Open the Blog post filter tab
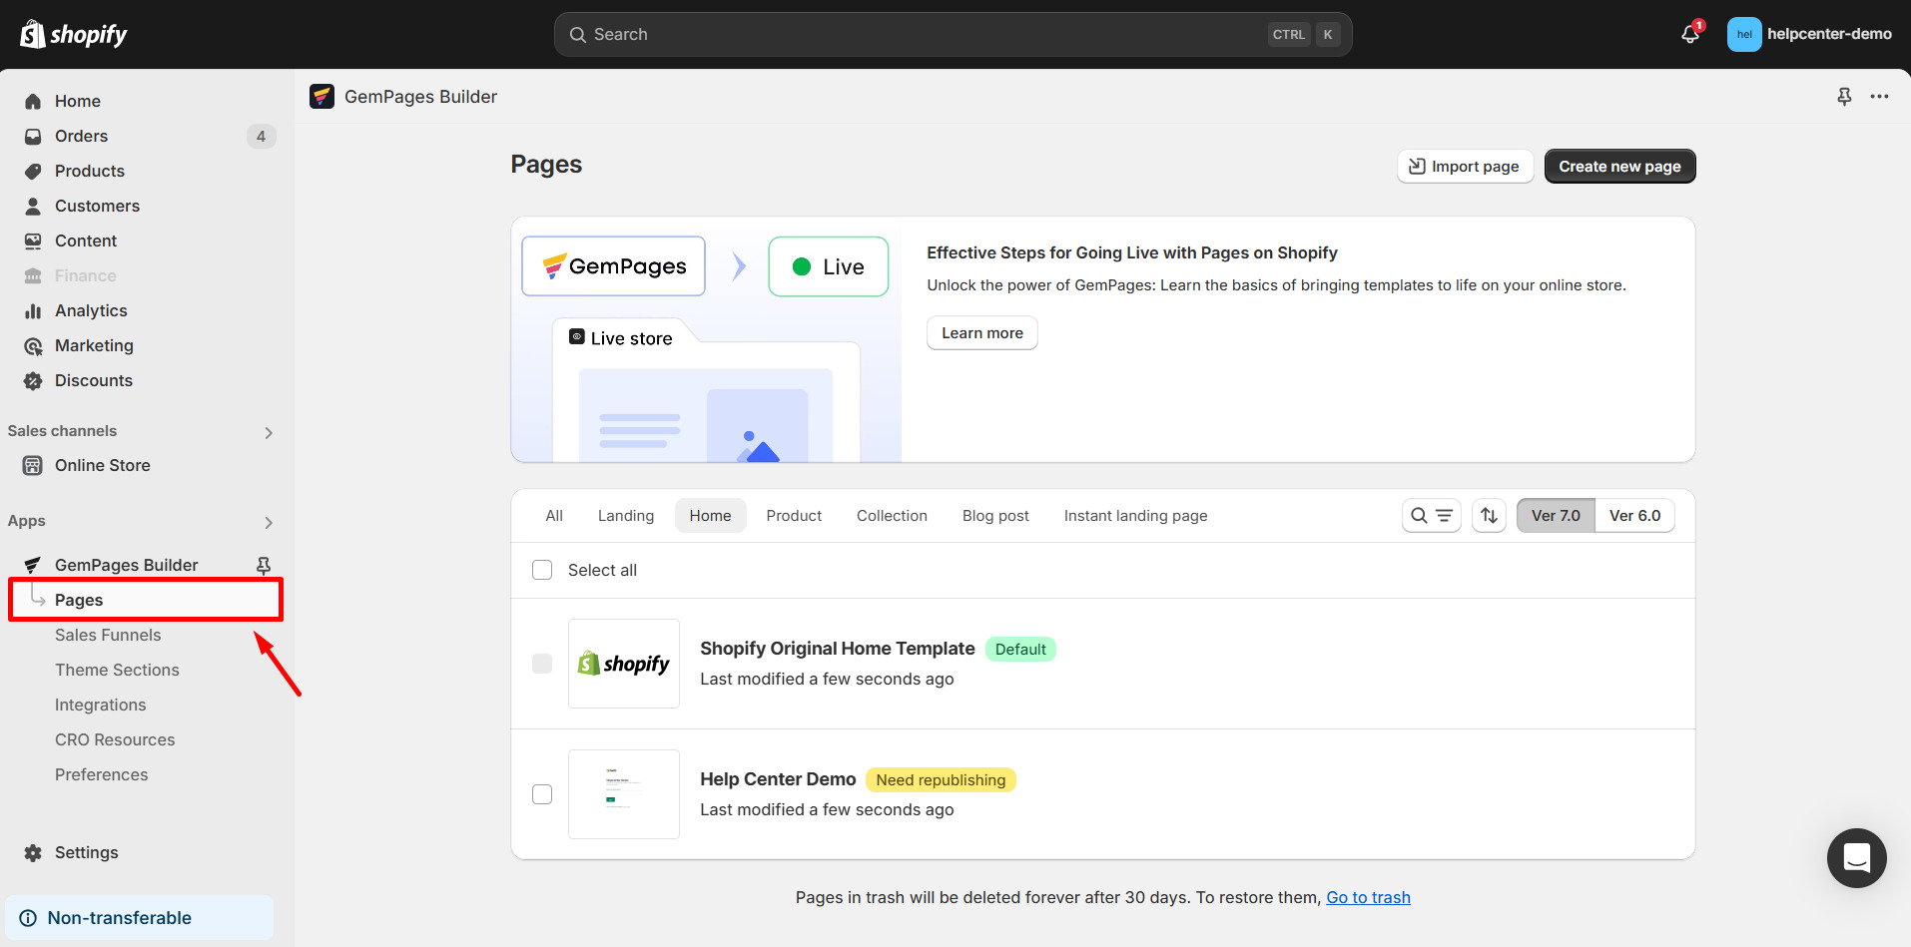This screenshot has width=1911, height=947. click(x=995, y=515)
